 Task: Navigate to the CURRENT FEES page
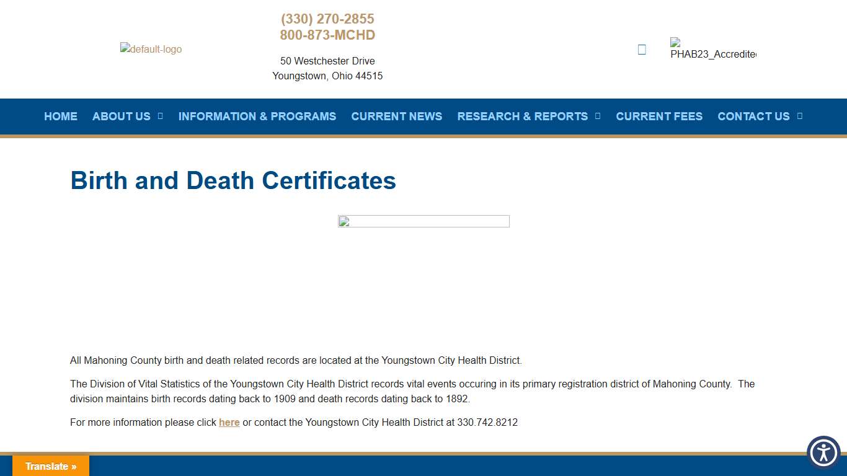[659, 117]
